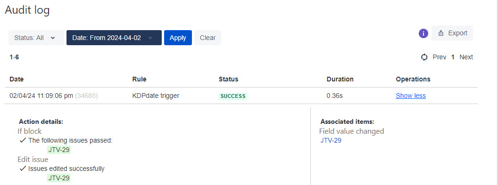Click the If block label
This screenshot has height=185, width=498.
(30, 131)
